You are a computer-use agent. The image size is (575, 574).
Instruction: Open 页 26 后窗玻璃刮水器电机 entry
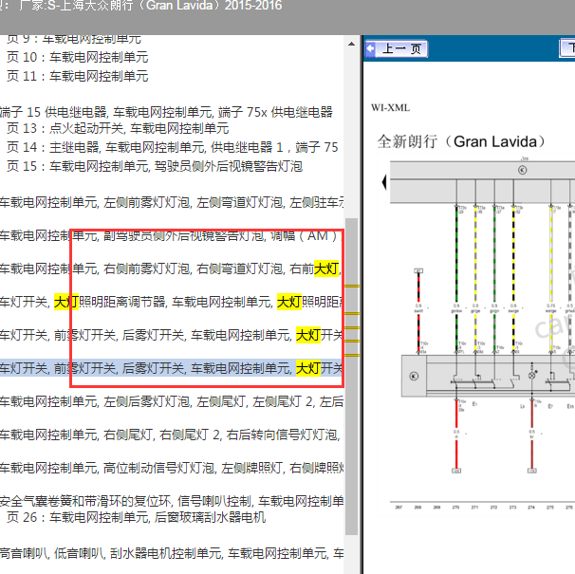[x=136, y=517]
